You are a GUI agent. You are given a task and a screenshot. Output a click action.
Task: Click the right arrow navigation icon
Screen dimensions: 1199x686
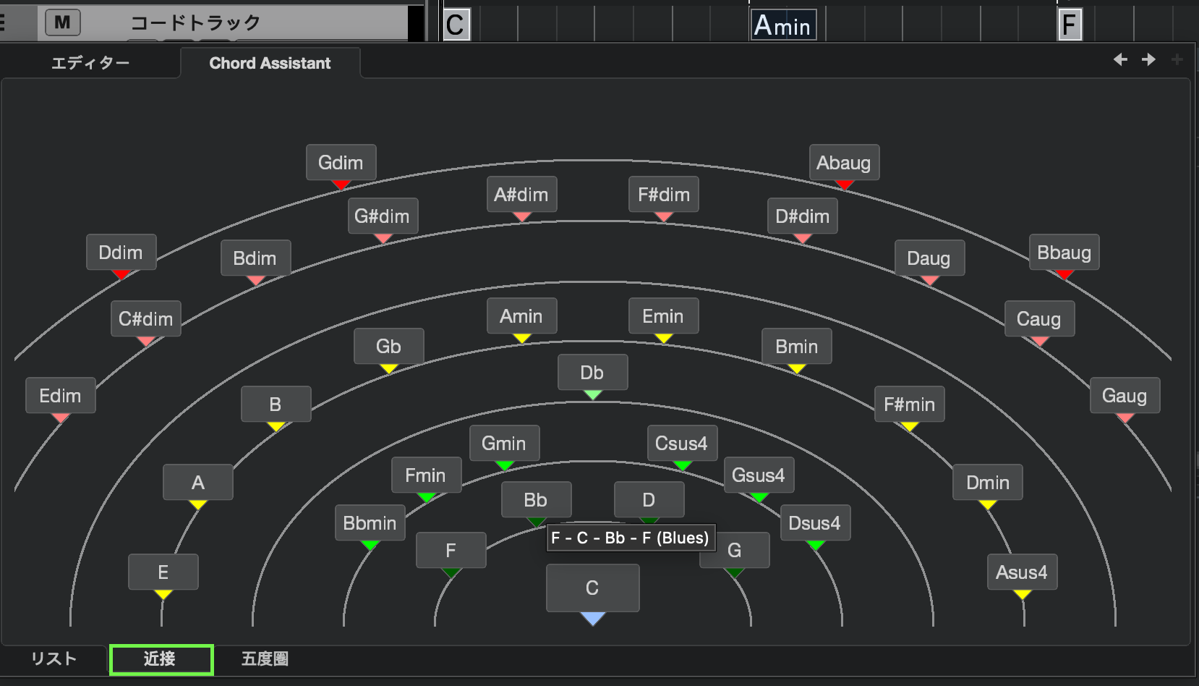pos(1148,59)
